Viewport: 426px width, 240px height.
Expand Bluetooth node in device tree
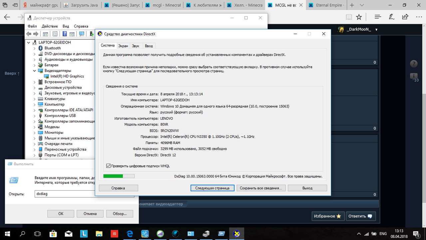click(34, 48)
